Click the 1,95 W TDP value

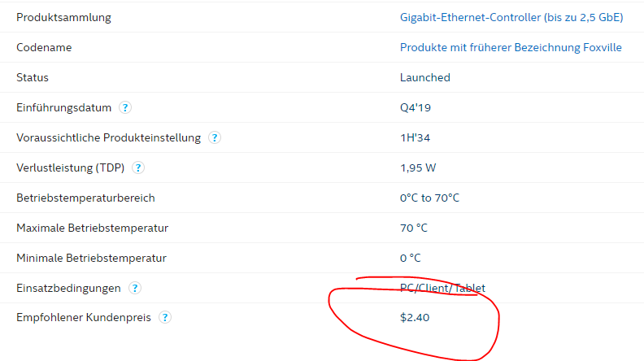tap(418, 167)
